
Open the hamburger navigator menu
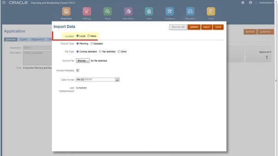[4, 3]
